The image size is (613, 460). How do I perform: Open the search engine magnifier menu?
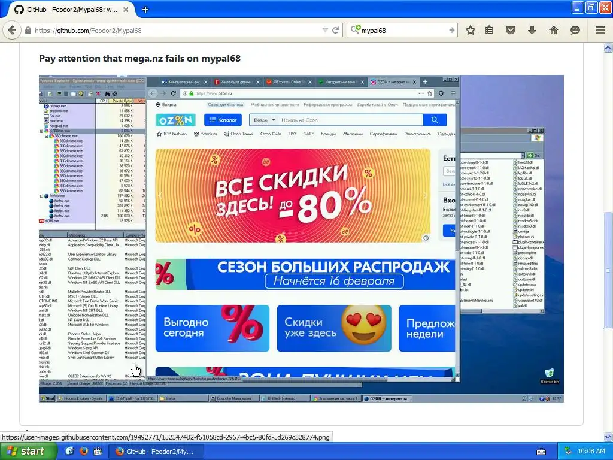tap(355, 29)
